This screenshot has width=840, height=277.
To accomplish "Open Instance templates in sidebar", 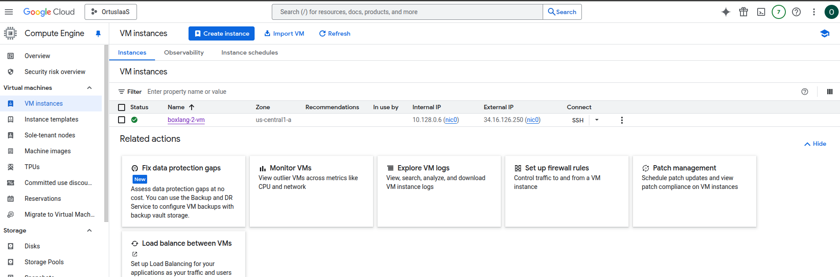I will point(51,119).
